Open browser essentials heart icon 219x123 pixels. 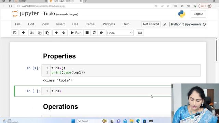click(195, 6)
